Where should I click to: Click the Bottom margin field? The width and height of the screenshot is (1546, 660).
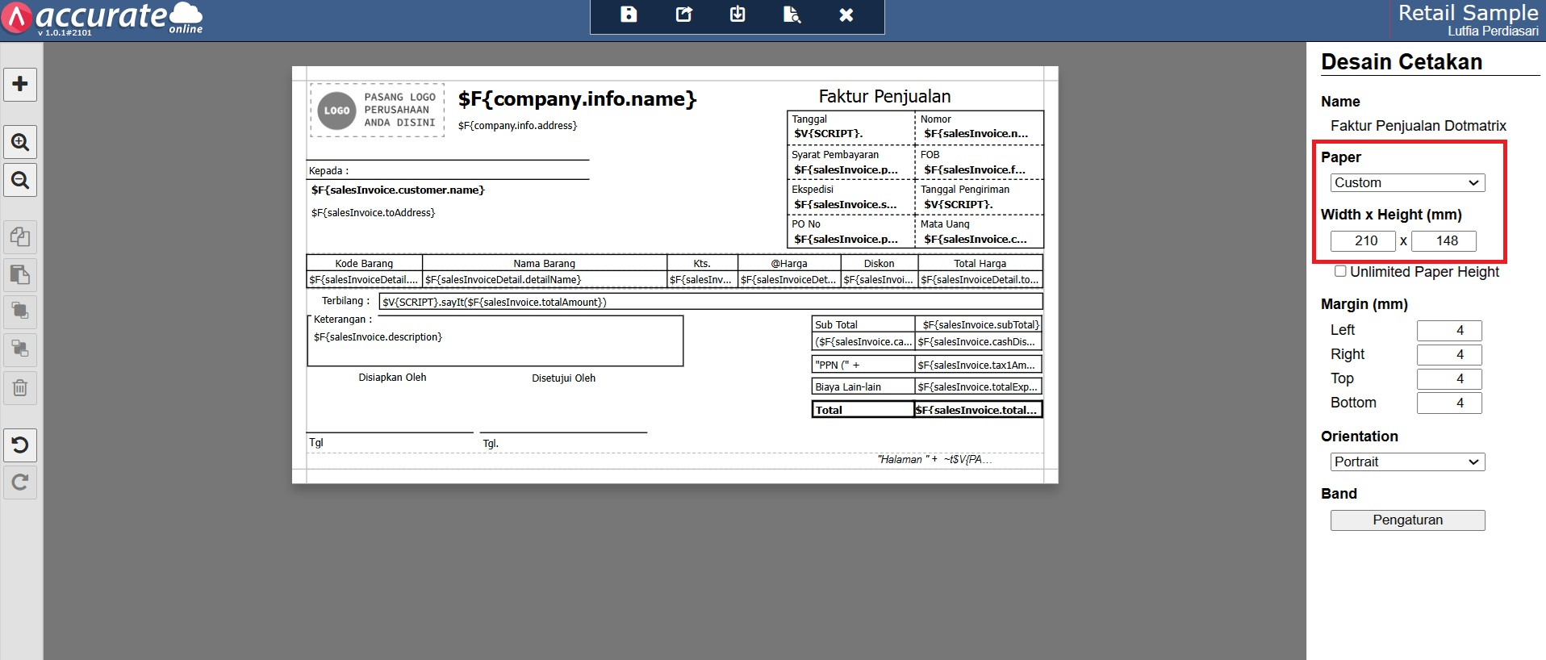[x=1449, y=403]
